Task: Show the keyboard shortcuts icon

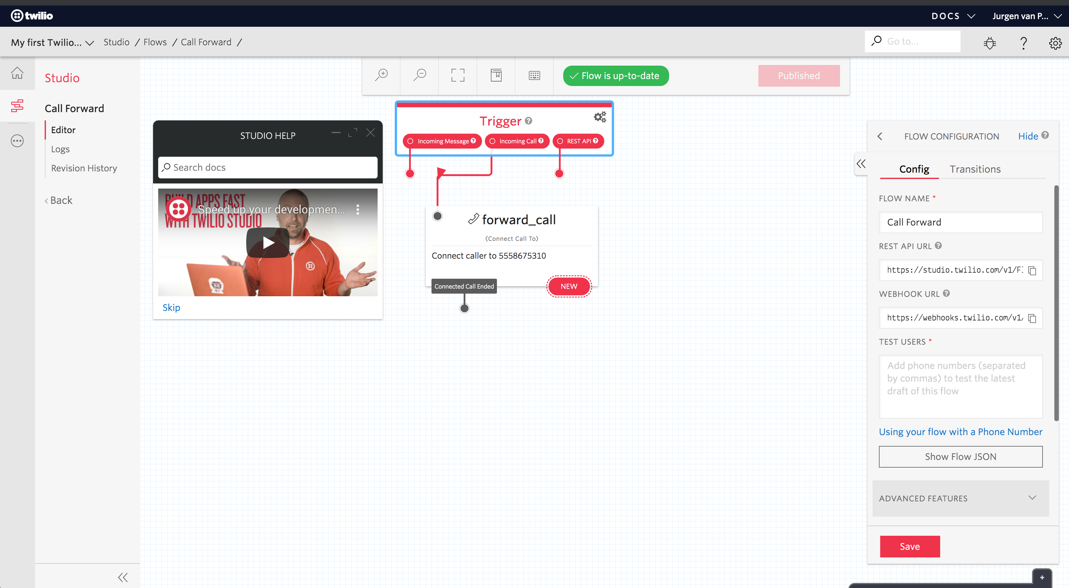Action: click(534, 75)
